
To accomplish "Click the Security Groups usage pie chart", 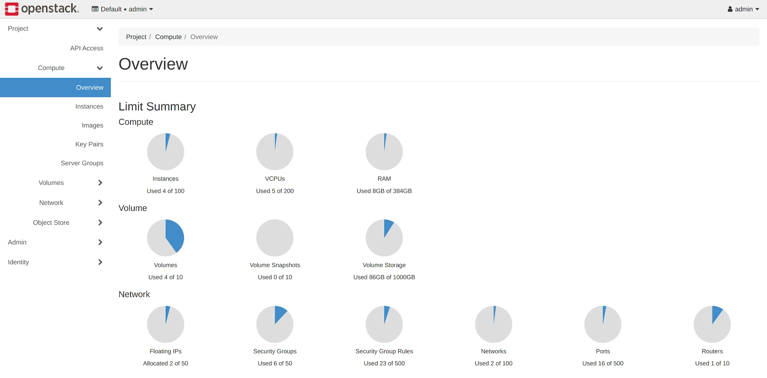I will [275, 324].
